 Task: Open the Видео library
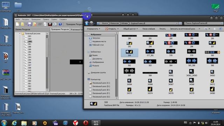95,55
